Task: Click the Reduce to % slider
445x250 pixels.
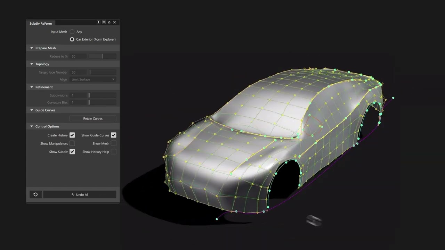Action: click(102, 56)
